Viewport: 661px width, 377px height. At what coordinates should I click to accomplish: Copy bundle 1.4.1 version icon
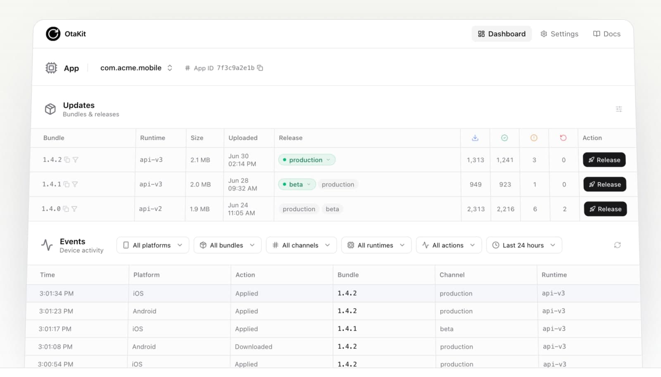67,184
